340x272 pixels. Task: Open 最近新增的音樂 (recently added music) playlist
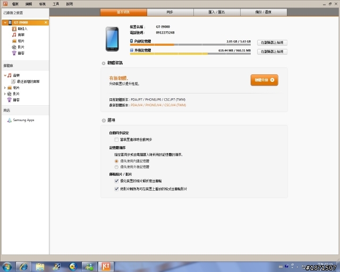coord(25,82)
